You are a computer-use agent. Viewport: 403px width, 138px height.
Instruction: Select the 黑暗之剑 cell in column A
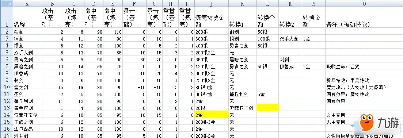[x=27, y=67]
